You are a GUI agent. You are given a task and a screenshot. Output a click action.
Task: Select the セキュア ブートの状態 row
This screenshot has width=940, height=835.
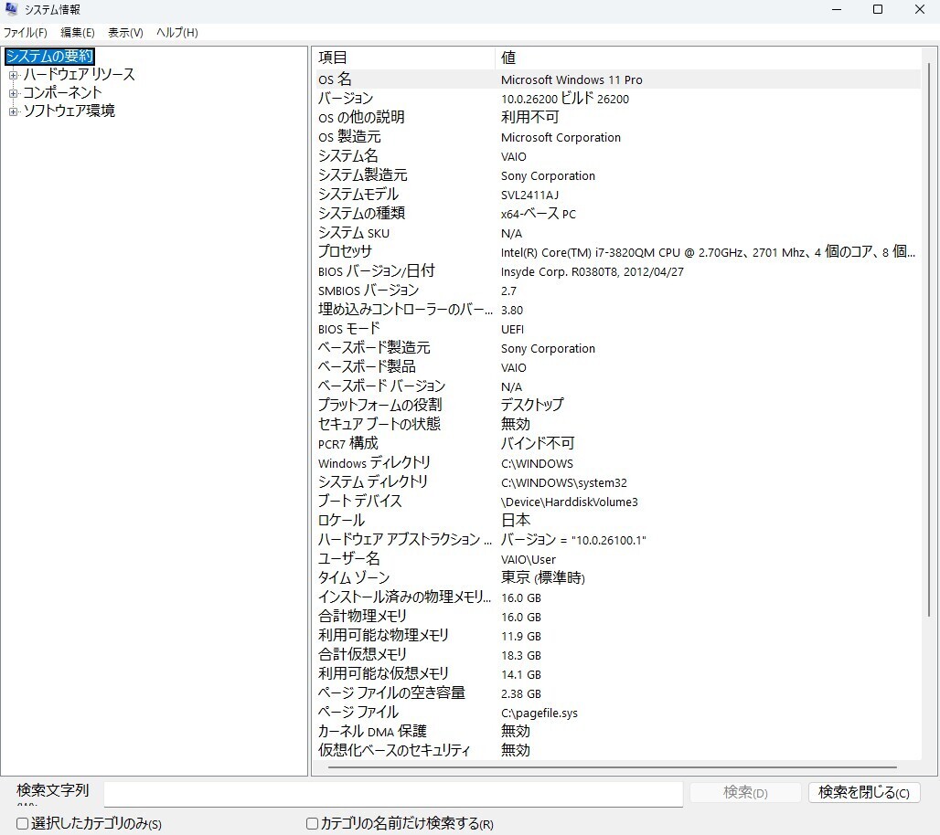[617, 424]
